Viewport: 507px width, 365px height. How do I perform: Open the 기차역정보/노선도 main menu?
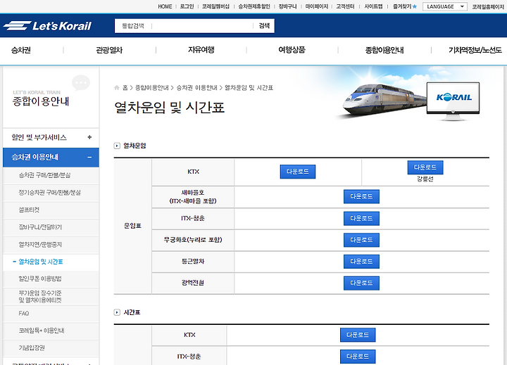[x=475, y=50]
